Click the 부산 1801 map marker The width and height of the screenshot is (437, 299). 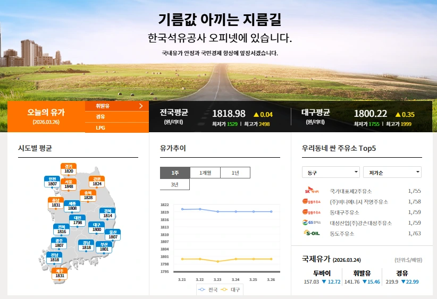click(x=104, y=247)
